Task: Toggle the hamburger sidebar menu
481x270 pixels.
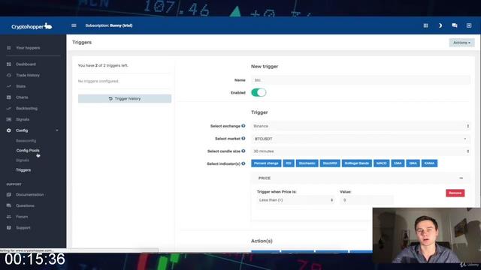Action: pyautogui.click(x=74, y=25)
